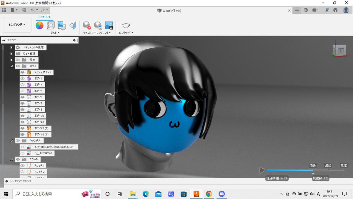Click the Save floppy icon
Image resolution: width=353 pixels, height=199 pixels.
pos(24,10)
